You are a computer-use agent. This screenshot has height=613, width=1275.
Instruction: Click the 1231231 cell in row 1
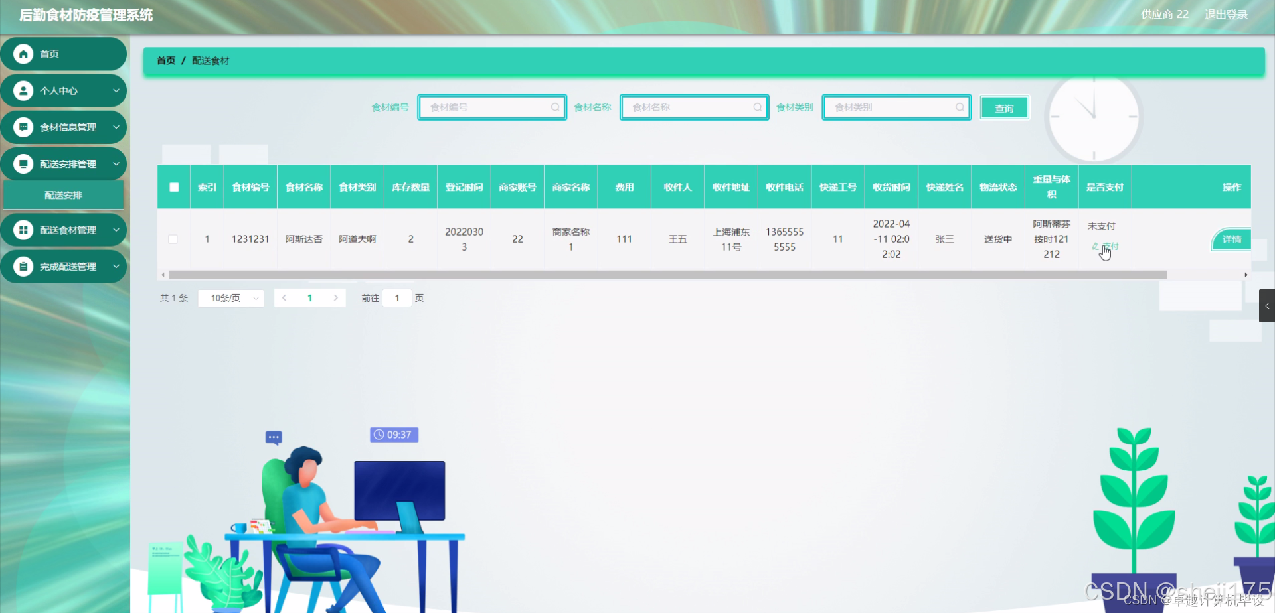pyautogui.click(x=250, y=239)
